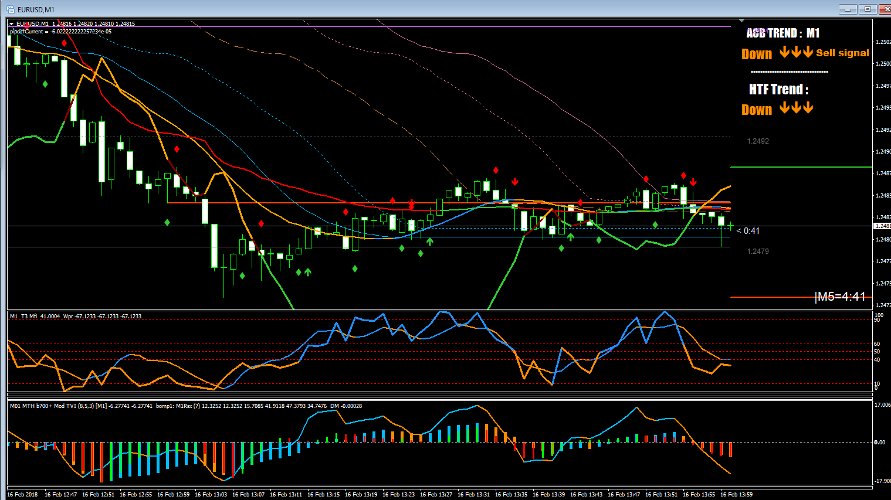The image size is (891, 500).
Task: Click the 1.2492 level label
Action: tap(758, 141)
